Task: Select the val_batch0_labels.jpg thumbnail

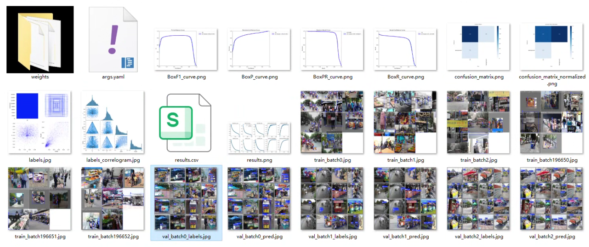Action: pos(186,199)
